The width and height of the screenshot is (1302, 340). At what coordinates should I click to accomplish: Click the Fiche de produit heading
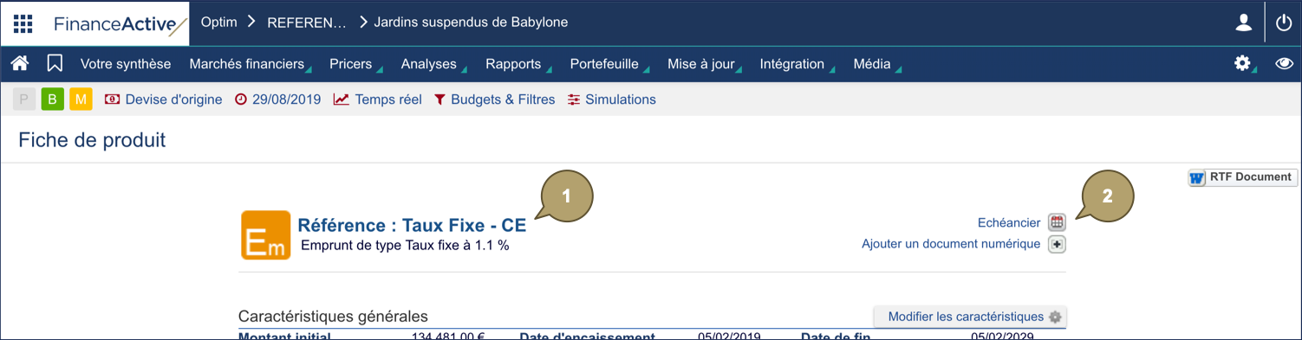[92, 139]
